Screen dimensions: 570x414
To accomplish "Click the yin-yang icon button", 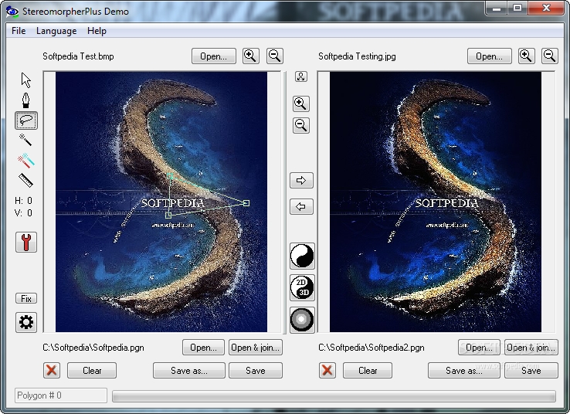I will pos(302,256).
